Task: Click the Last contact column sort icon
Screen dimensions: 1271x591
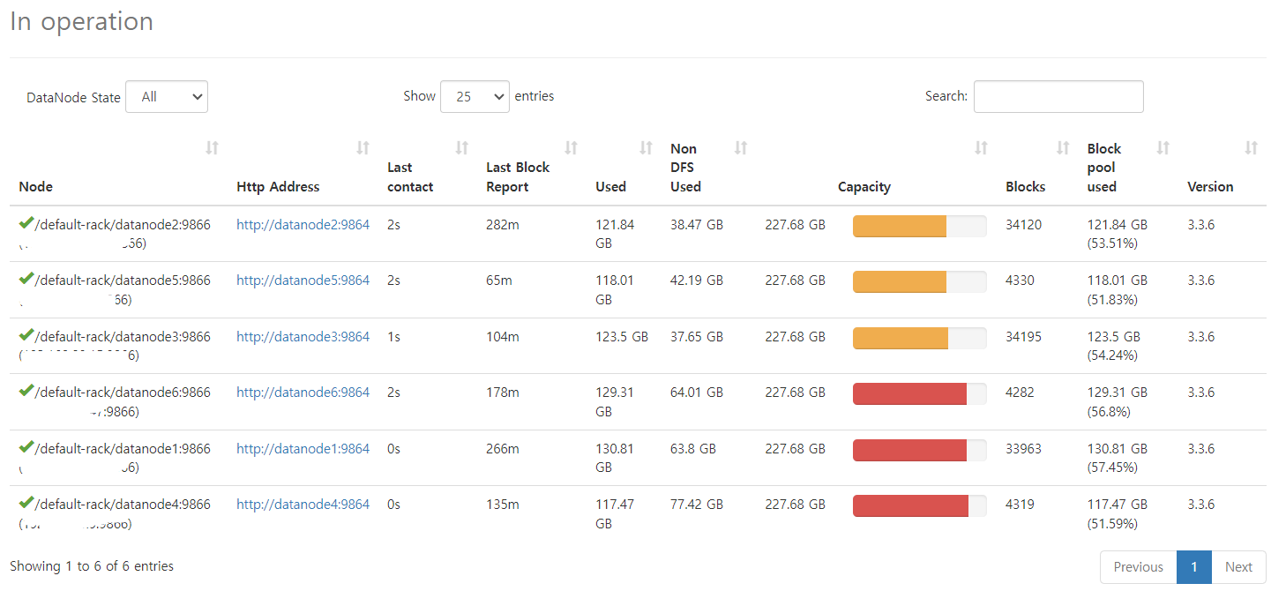Action: click(461, 147)
